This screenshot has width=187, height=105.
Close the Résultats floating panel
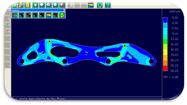tap(64, 10)
